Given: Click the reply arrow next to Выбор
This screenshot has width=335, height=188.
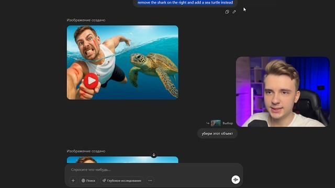Looking at the screenshot, I should coord(208,123).
